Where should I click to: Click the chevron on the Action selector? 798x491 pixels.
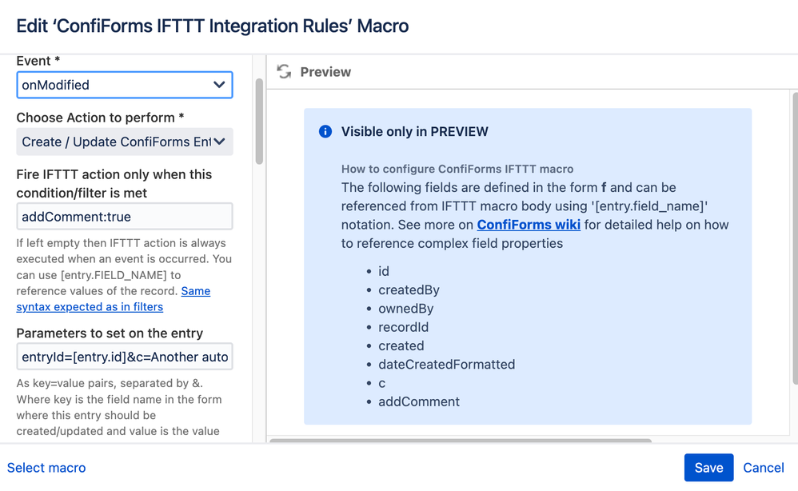tap(223, 142)
